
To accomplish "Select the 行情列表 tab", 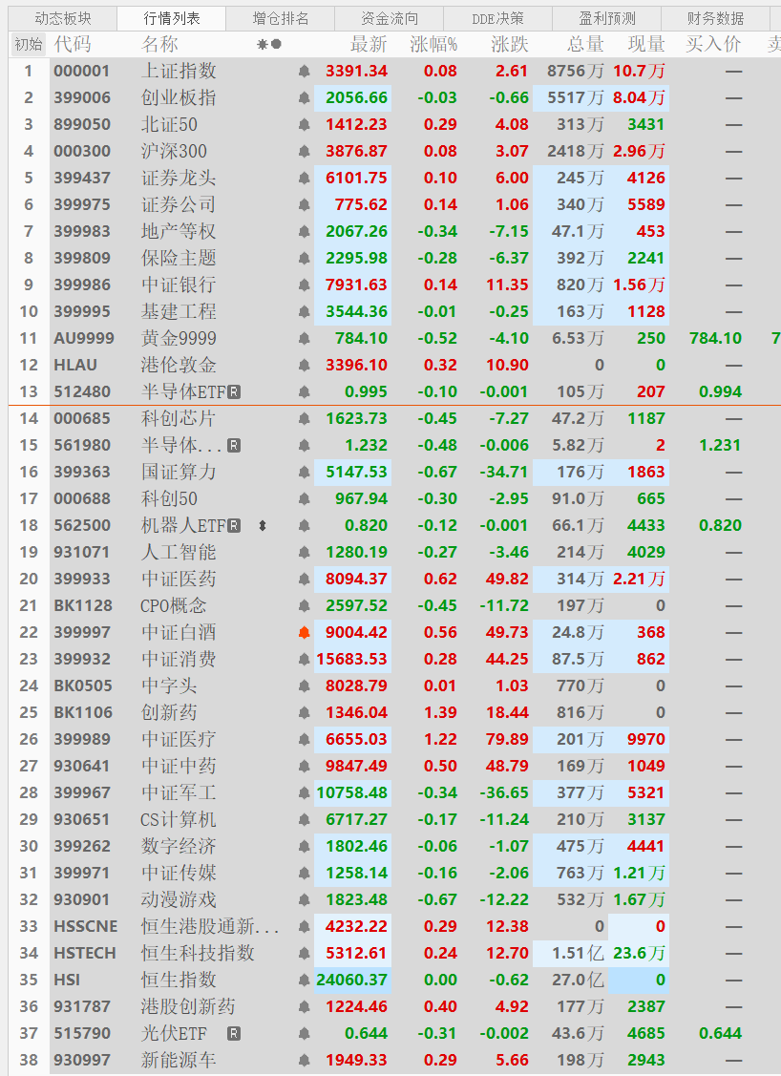I will coord(172,18).
